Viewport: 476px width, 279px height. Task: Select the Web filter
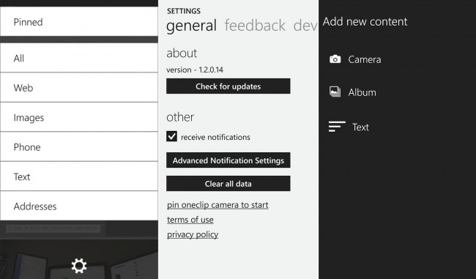click(79, 87)
